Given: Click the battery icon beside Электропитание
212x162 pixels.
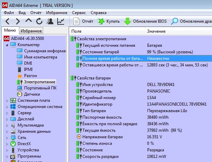Looking at the screenshot, I should pos(20,82).
